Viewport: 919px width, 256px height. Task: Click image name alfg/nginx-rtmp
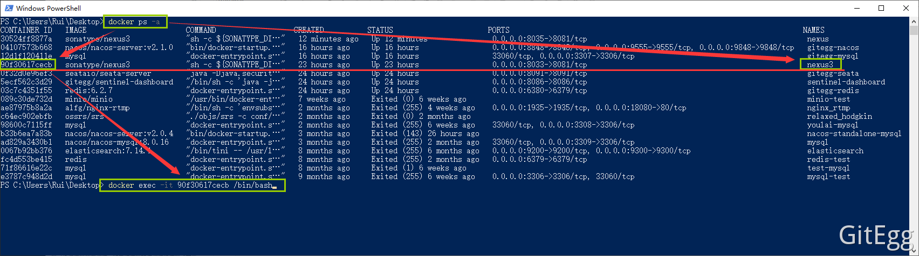tap(98, 108)
